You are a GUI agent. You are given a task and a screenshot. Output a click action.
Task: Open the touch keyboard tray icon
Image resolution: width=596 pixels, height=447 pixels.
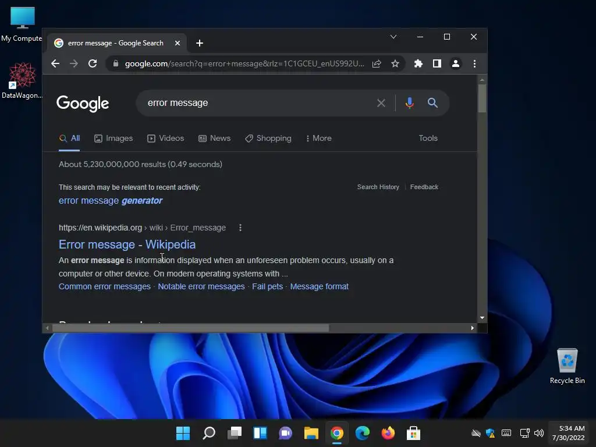pyautogui.click(x=506, y=433)
